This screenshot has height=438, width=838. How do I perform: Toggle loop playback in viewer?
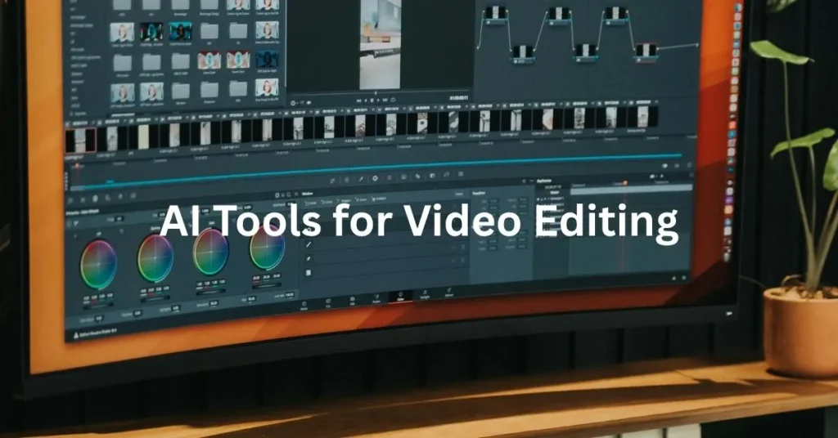[394, 99]
